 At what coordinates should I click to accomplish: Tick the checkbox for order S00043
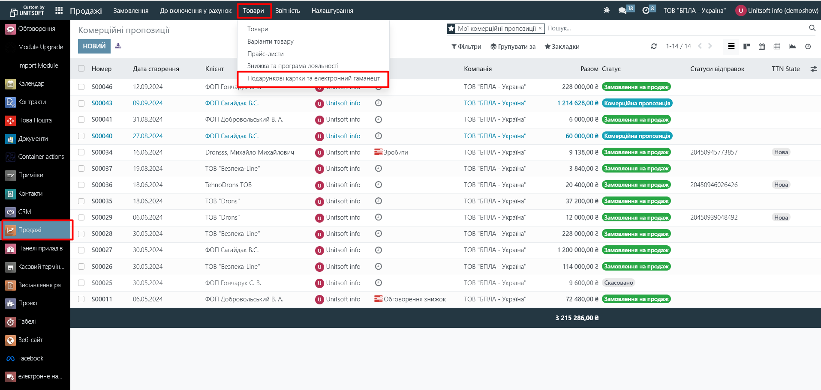[81, 103]
